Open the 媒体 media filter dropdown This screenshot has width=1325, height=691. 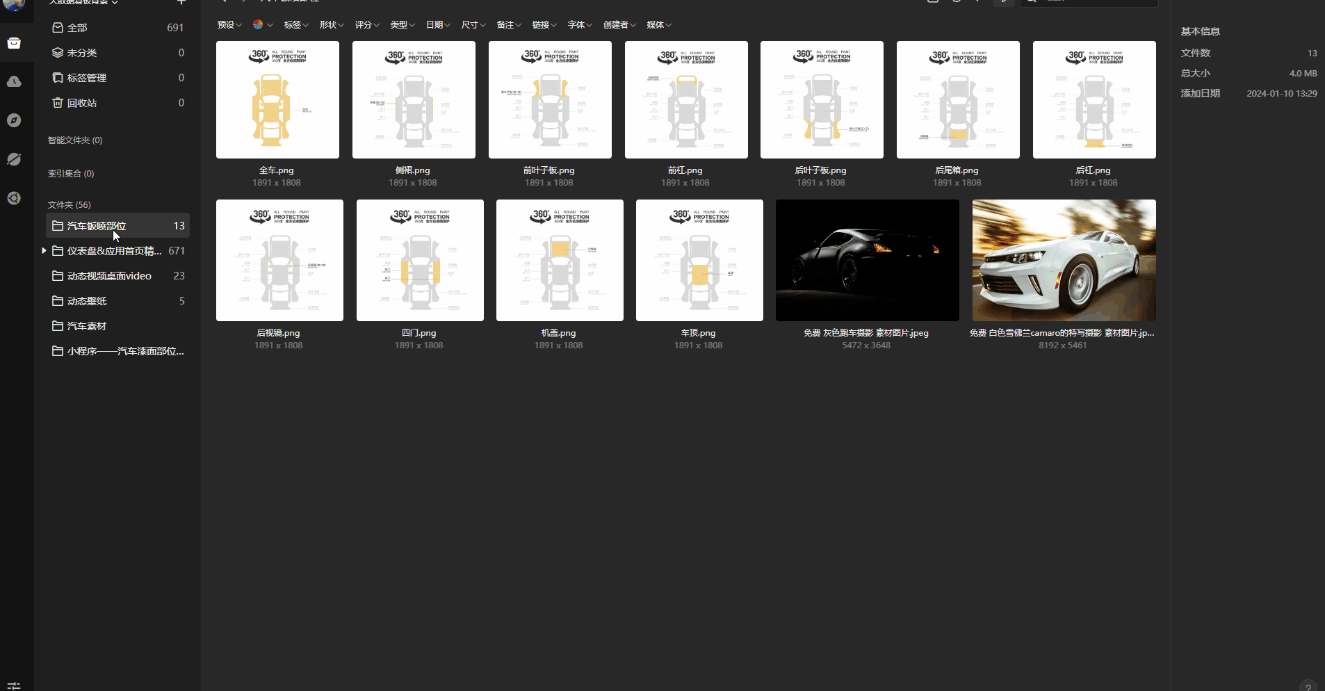(659, 25)
